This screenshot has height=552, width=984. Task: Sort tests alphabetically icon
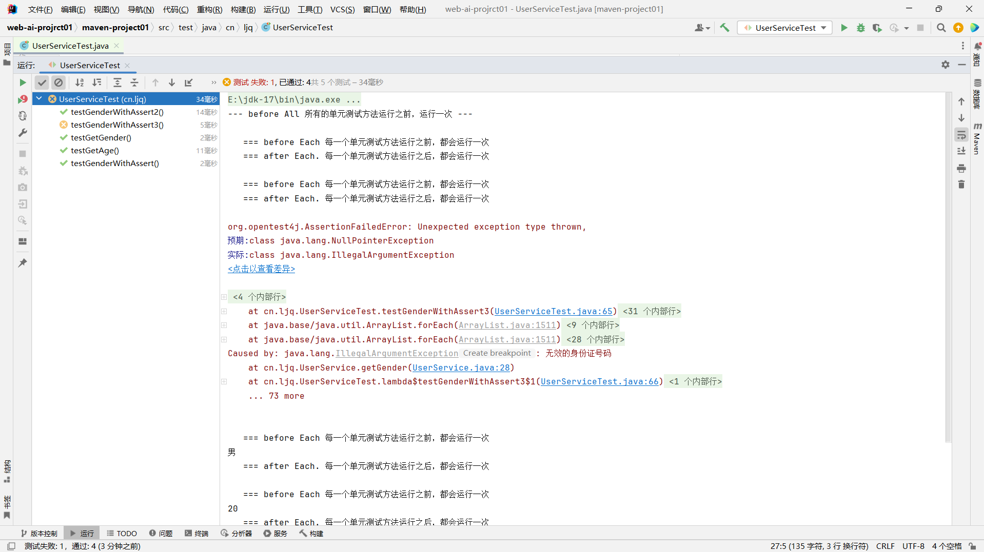click(x=80, y=83)
